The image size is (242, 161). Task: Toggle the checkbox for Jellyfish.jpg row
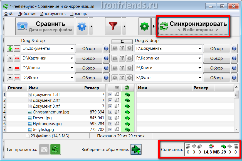110,130
